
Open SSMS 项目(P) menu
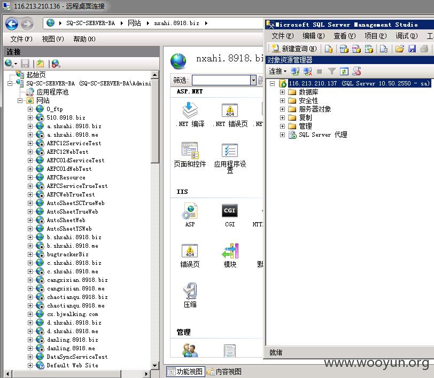click(x=376, y=36)
